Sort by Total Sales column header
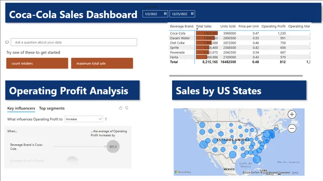 pyautogui.click(x=204, y=26)
